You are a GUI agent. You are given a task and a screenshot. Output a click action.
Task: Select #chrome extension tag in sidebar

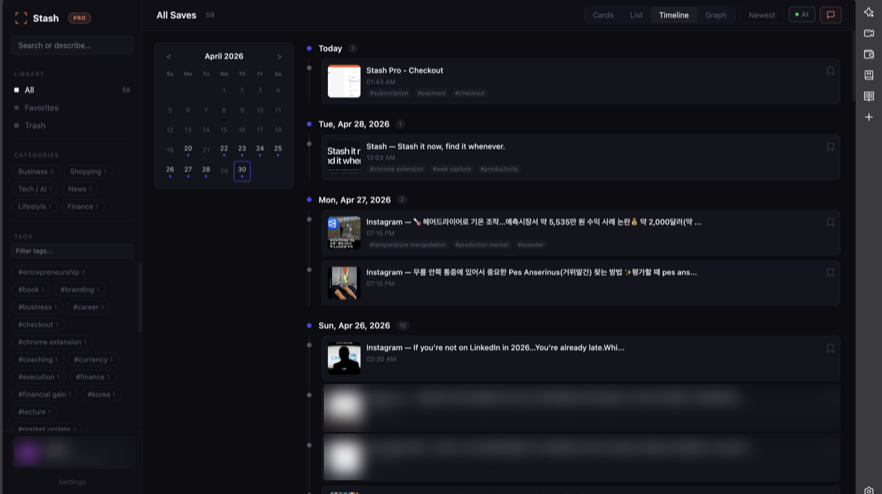coord(52,342)
